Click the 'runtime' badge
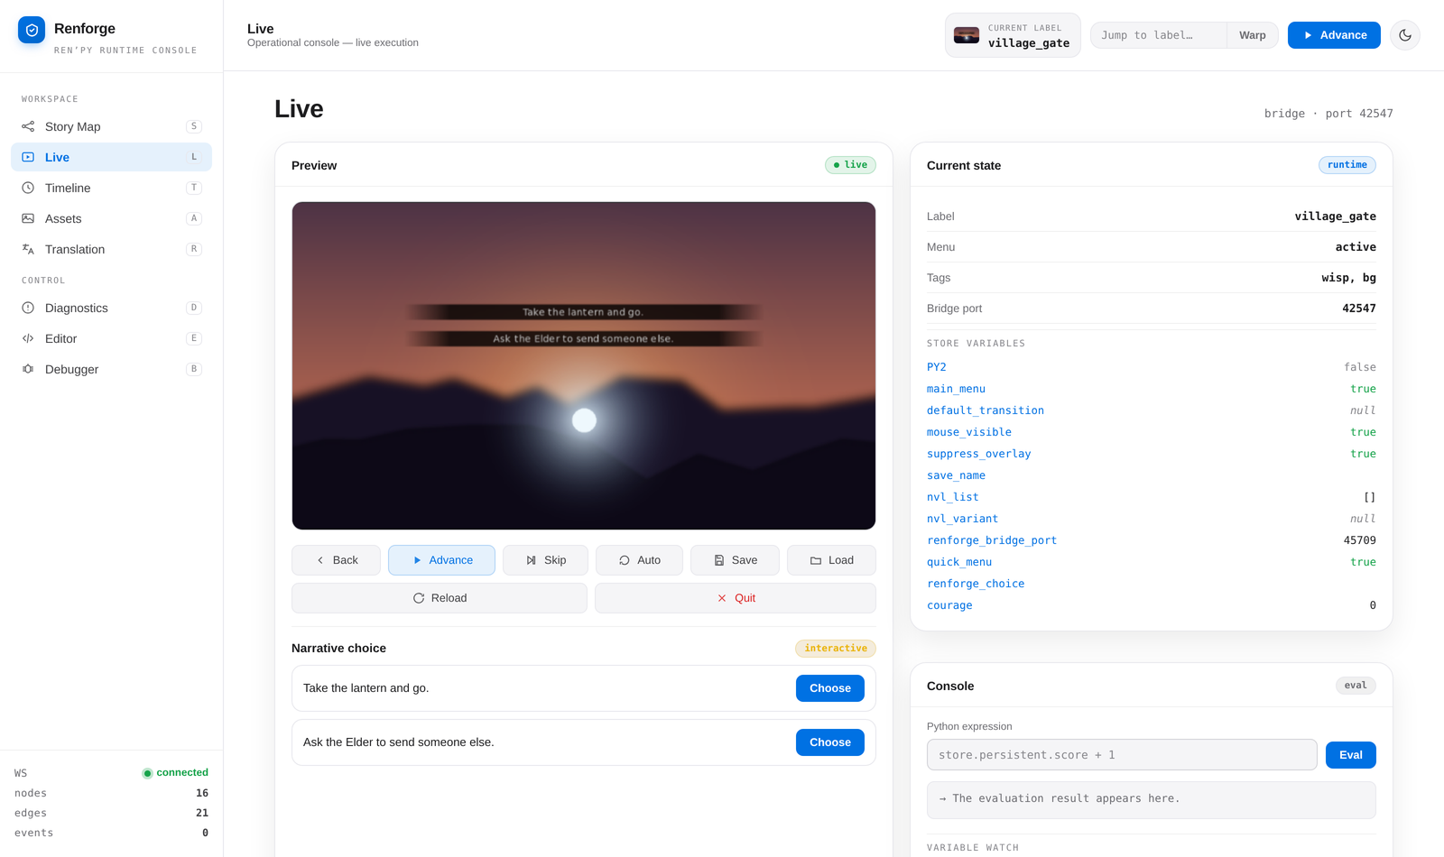 1347,165
